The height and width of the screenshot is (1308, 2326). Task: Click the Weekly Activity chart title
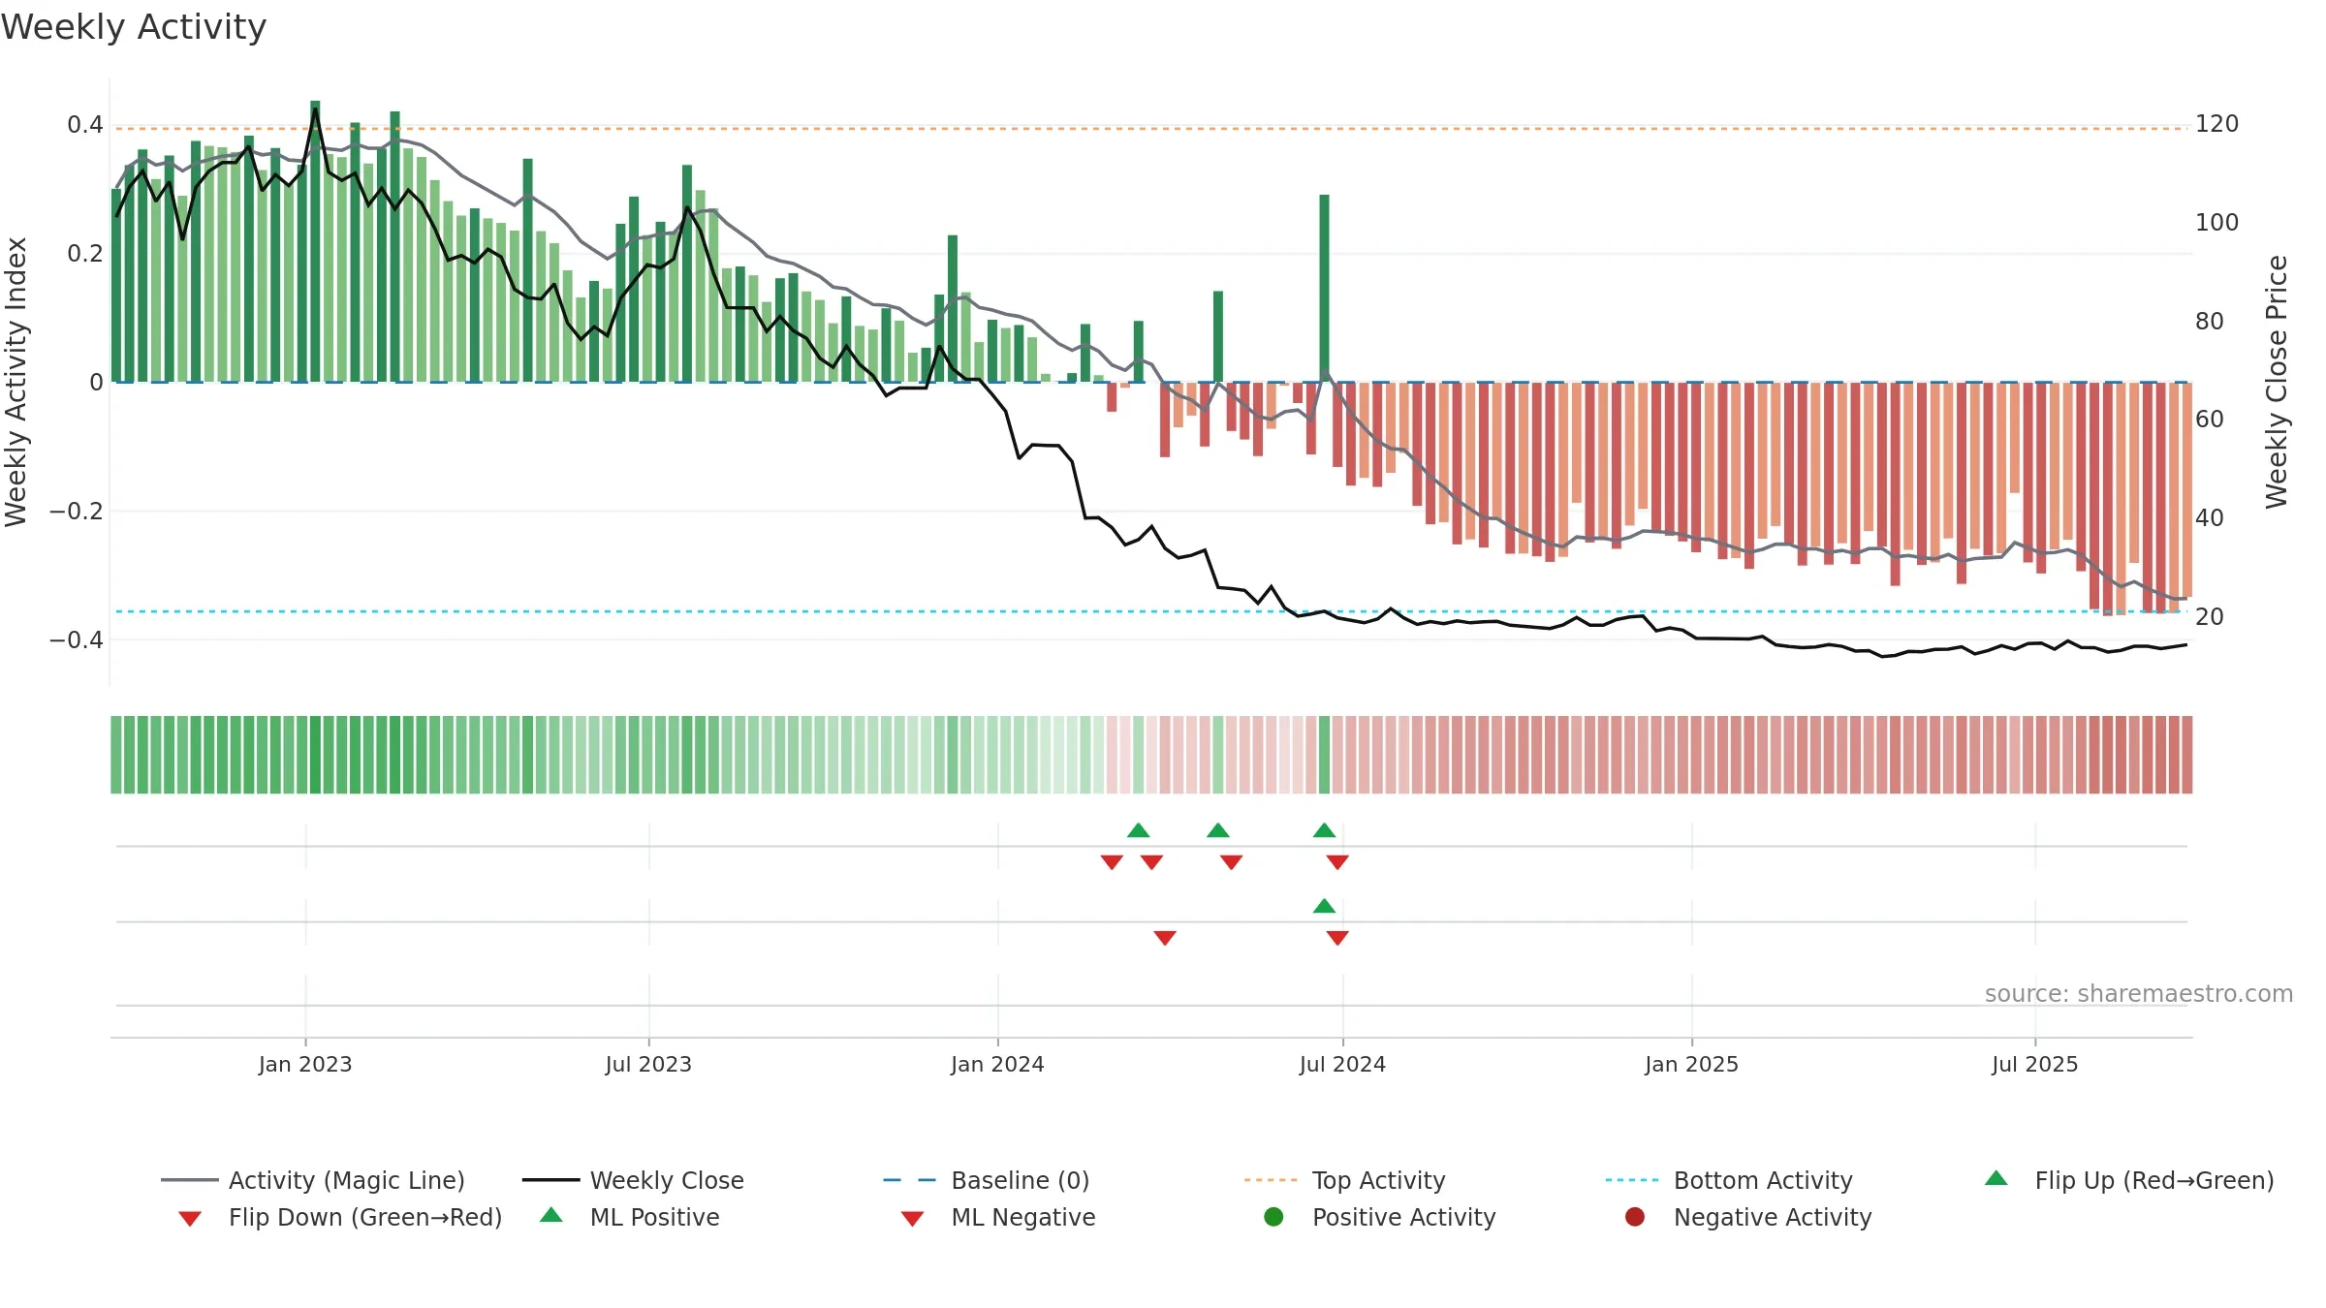coord(134,27)
